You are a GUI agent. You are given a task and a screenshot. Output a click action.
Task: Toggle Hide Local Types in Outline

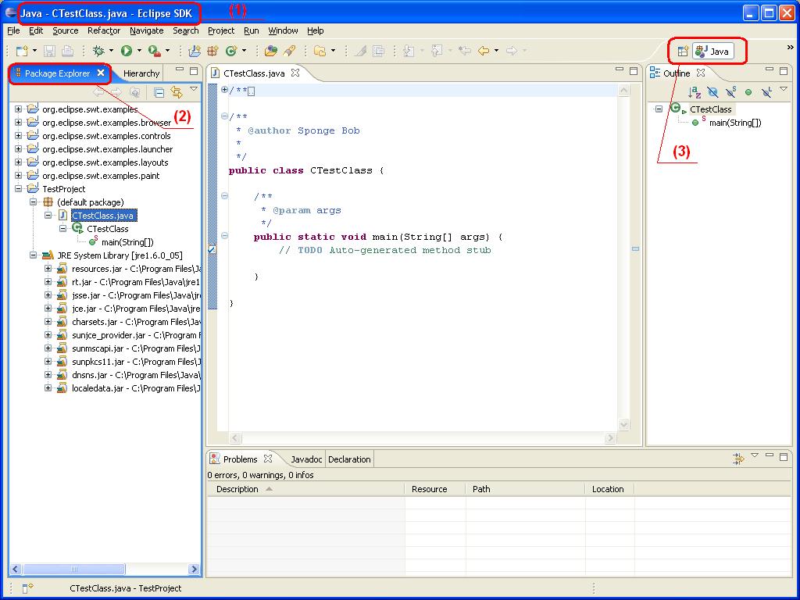(x=766, y=92)
